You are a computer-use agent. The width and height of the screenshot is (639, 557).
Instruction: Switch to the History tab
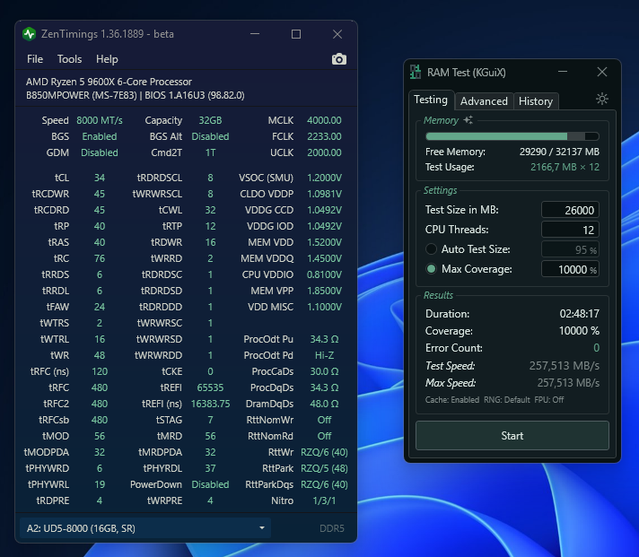coord(535,101)
